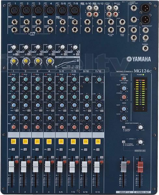Image resolution: width=159 pixels, height=195 pixels.
Task: Click the channel 1 GAIN knob
Action: coord(14,47)
